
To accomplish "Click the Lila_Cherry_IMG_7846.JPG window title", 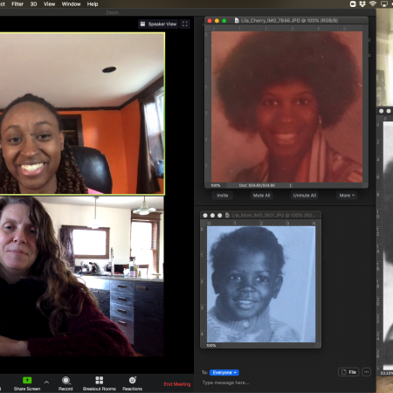I will click(x=289, y=20).
